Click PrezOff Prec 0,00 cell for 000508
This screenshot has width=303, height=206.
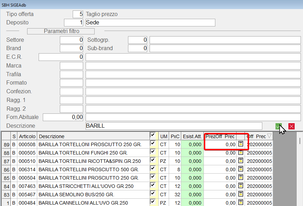click(x=220, y=144)
